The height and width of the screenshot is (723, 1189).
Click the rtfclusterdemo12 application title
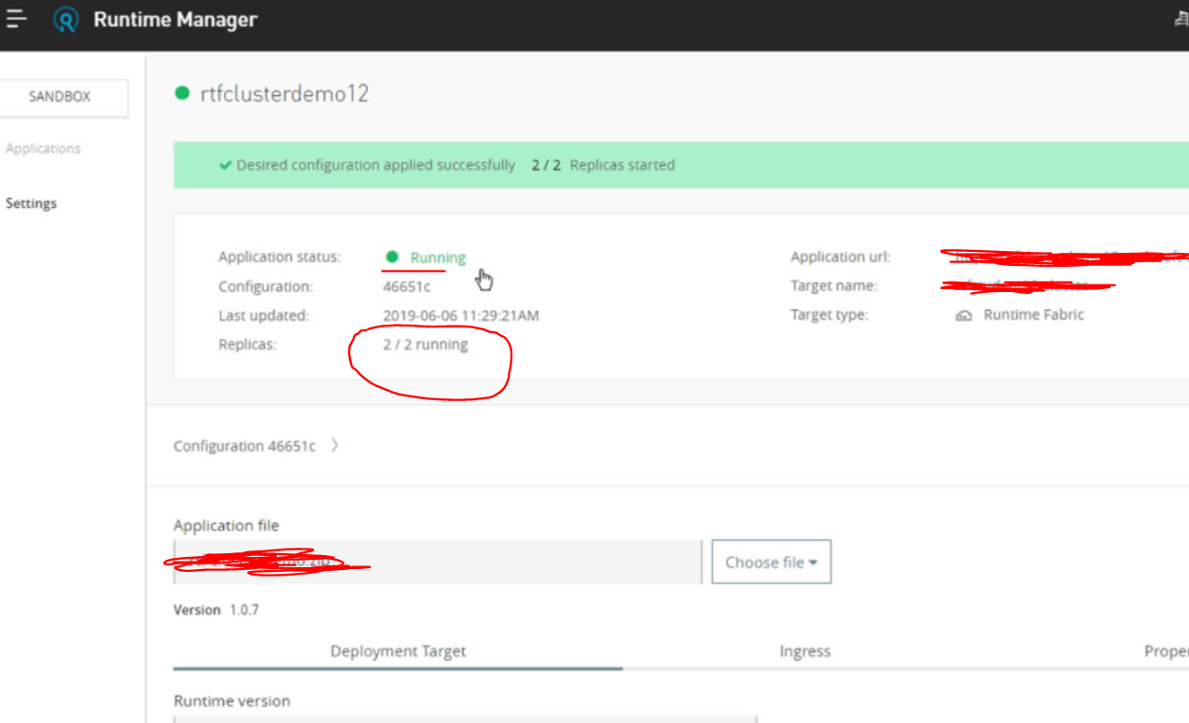[285, 93]
